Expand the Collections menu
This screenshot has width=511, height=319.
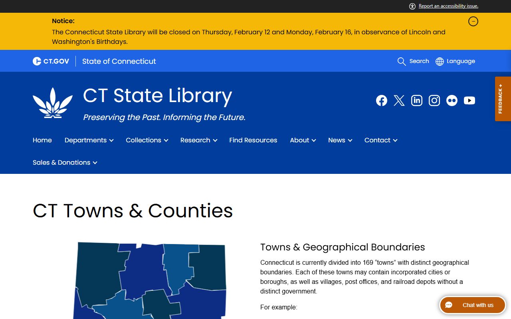pos(147,140)
